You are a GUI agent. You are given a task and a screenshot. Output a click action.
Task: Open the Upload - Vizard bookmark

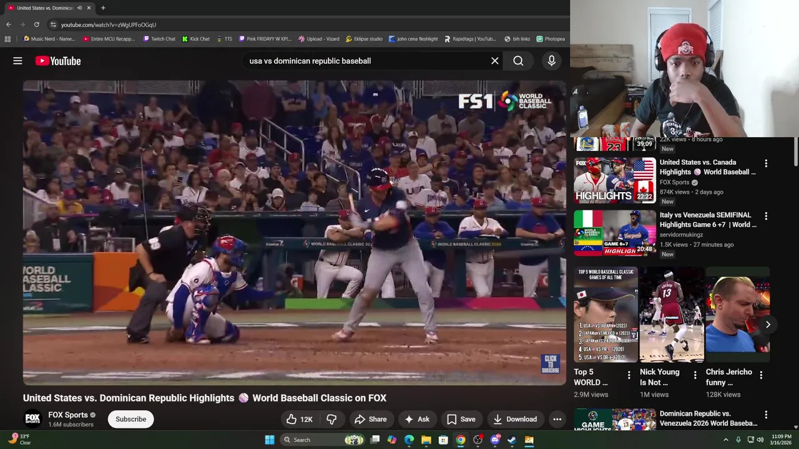click(x=318, y=39)
